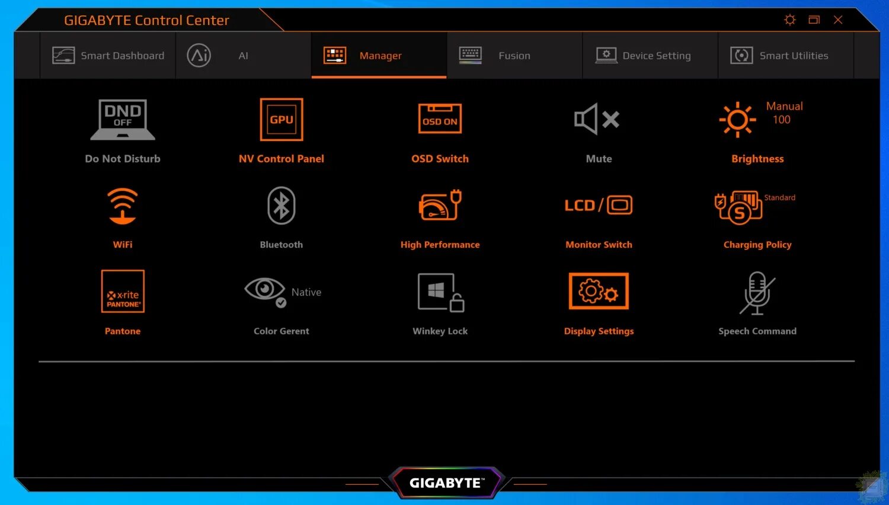Screen dimensions: 889x505
Task: Click the OSD Switch label
Action: tap(440, 159)
